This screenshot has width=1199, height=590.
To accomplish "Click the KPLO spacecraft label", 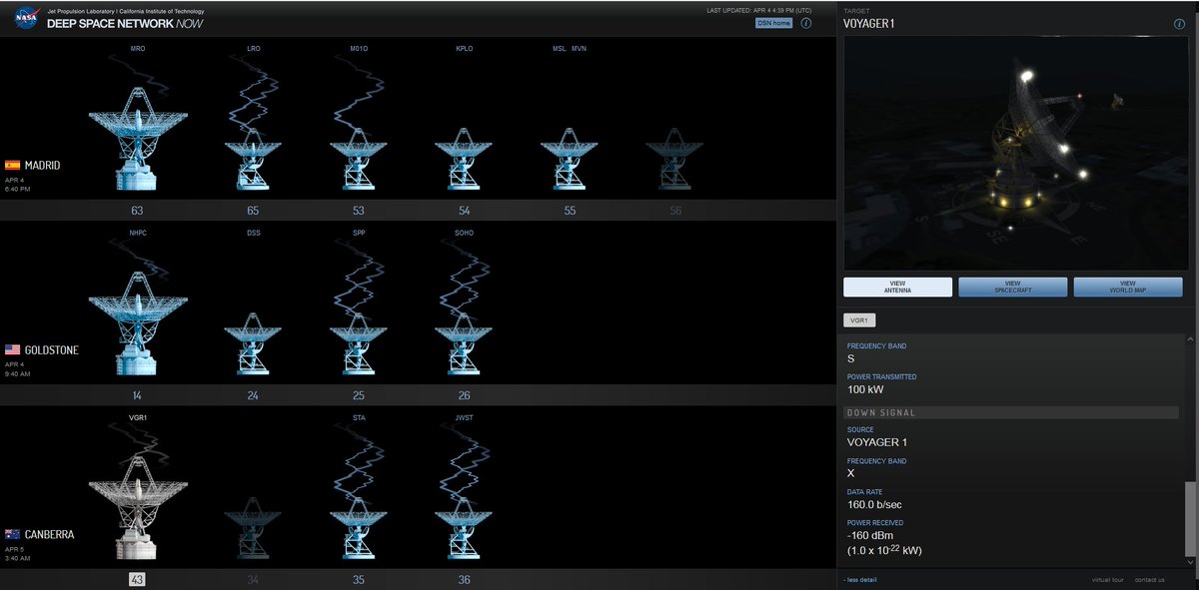I will pos(464,48).
